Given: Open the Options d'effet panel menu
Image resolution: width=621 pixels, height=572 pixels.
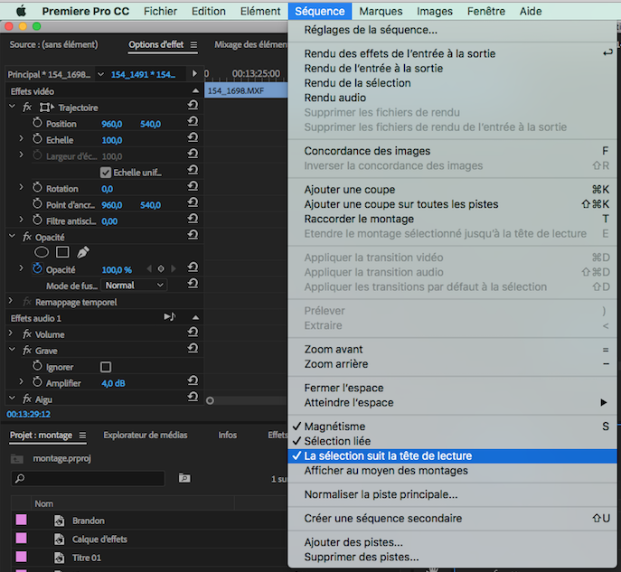Looking at the screenshot, I should click(x=193, y=45).
